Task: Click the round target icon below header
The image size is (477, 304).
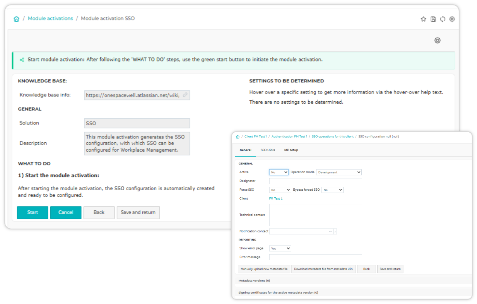Action: tap(438, 40)
